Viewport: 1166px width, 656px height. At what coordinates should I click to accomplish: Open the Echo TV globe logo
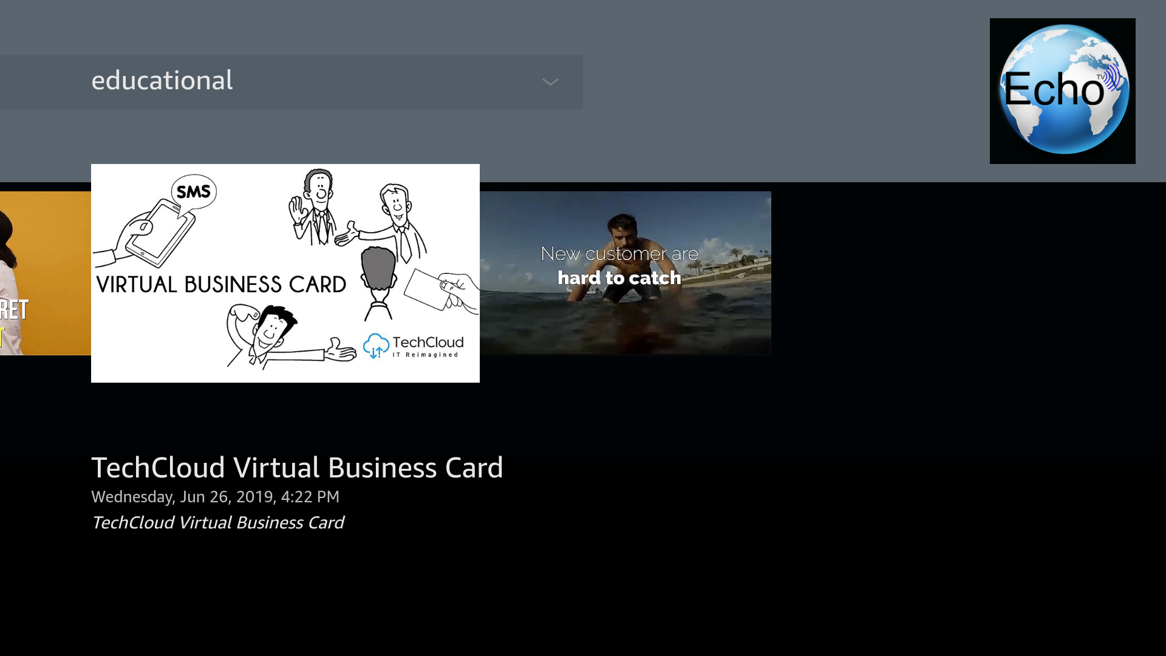pyautogui.click(x=1062, y=91)
